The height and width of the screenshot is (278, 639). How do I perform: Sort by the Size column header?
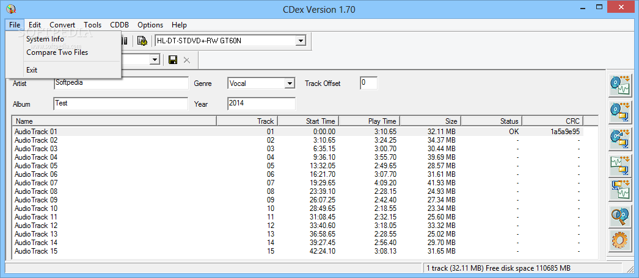point(430,121)
